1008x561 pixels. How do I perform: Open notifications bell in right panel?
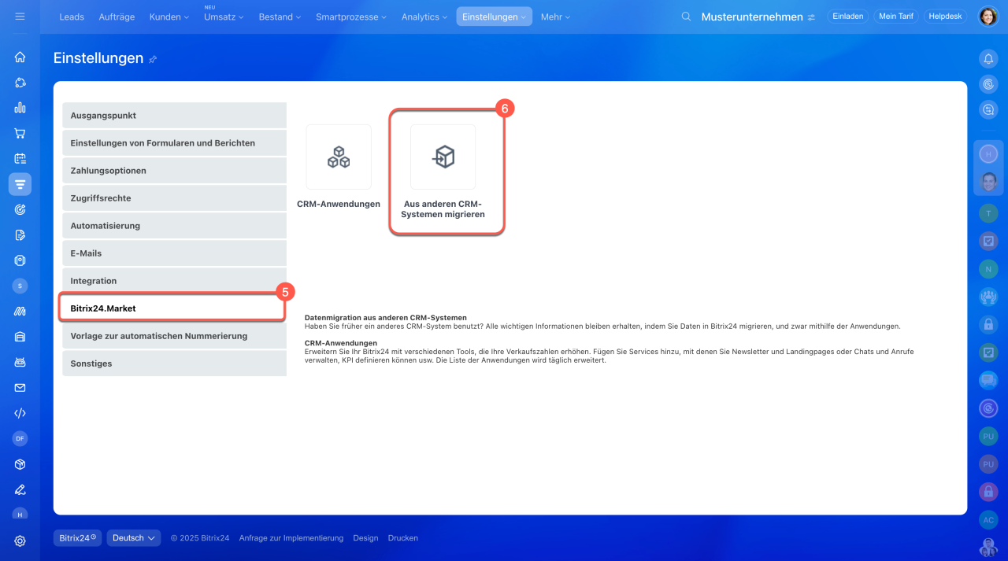point(988,58)
